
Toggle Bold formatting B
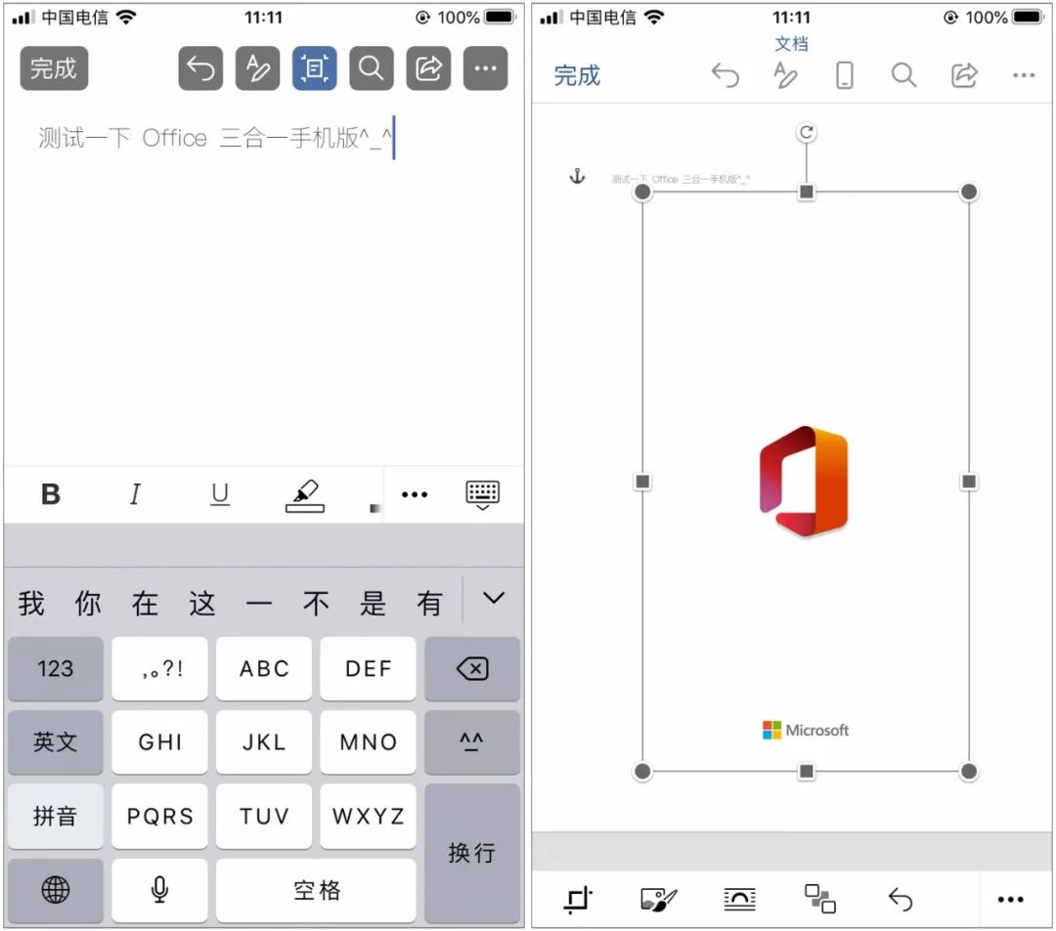51,494
